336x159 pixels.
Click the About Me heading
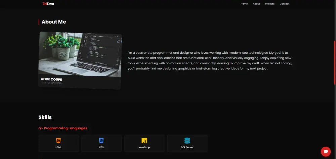[x=53, y=22]
